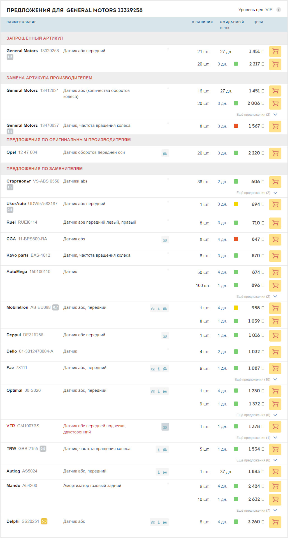The width and height of the screenshot is (288, 538).
Task: Click the 0.5 rating badge beside TRW GBS 2155
Action: coord(43,449)
